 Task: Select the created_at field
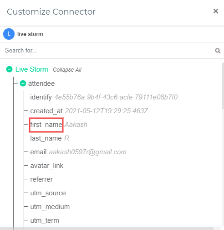[46, 111]
